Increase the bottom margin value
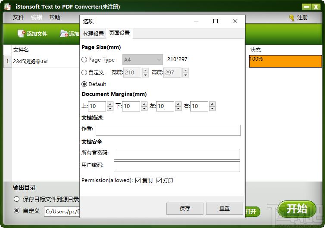325x228 pixels. tap(144, 104)
